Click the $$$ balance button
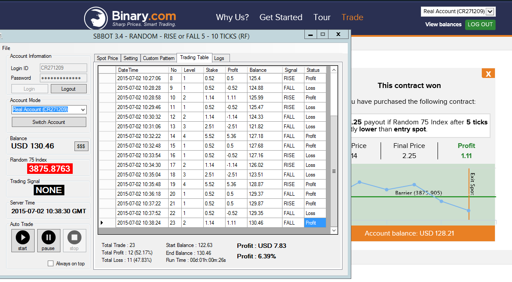 coord(81,146)
